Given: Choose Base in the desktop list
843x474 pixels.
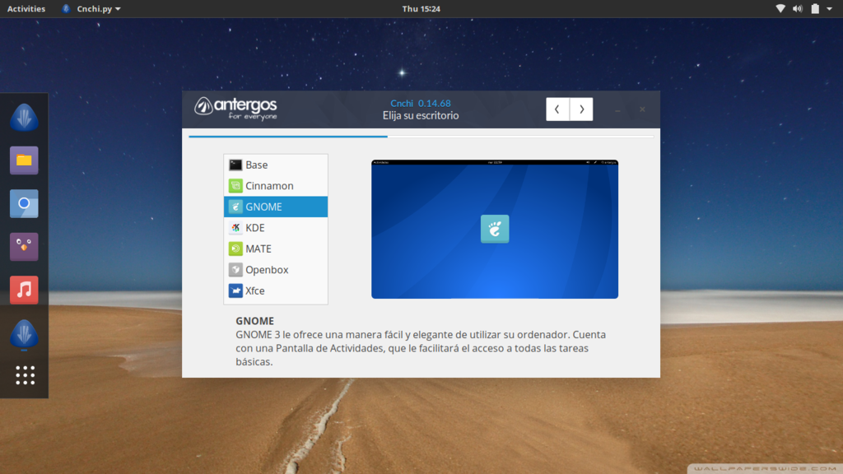Looking at the screenshot, I should [x=276, y=165].
